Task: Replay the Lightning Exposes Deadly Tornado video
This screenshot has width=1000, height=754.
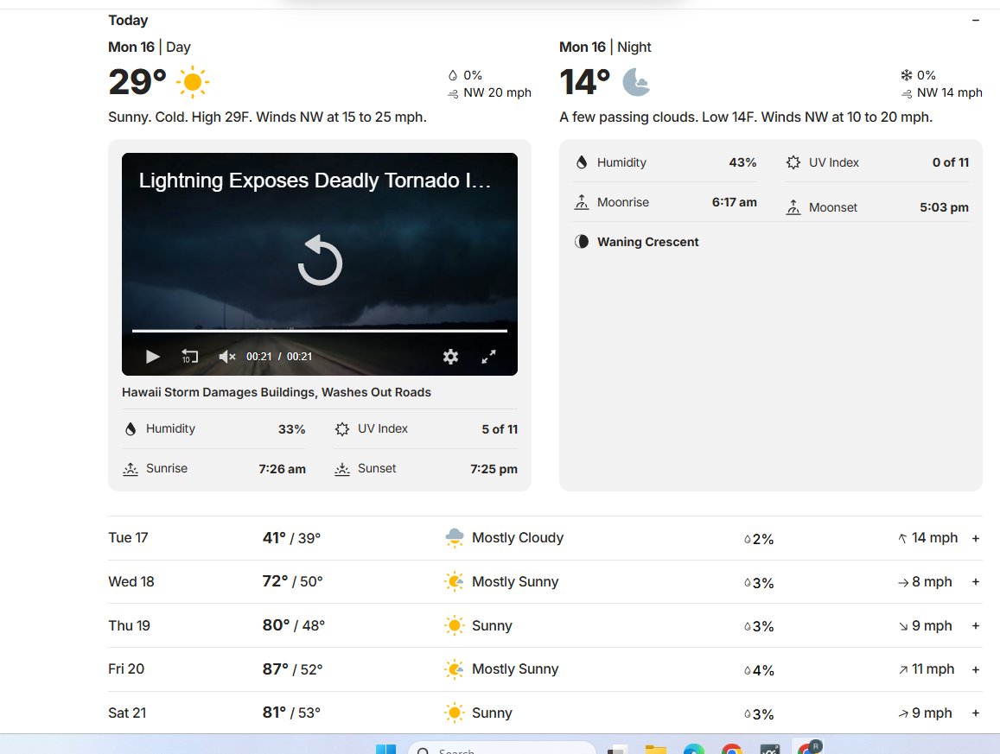Action: click(x=320, y=261)
